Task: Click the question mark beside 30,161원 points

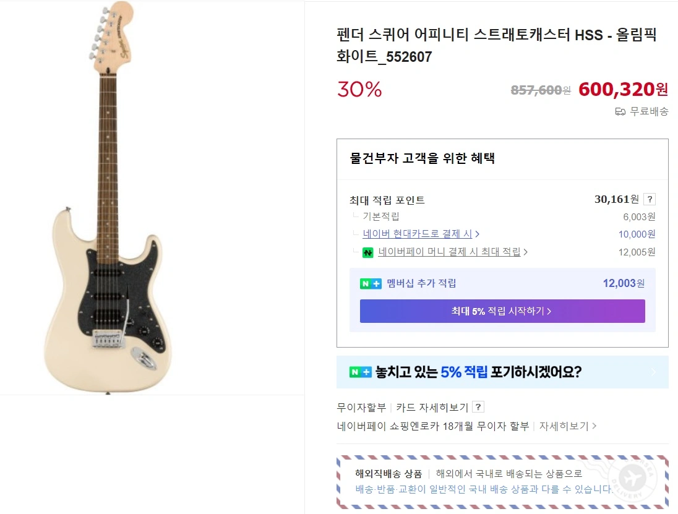Action: pyautogui.click(x=649, y=199)
